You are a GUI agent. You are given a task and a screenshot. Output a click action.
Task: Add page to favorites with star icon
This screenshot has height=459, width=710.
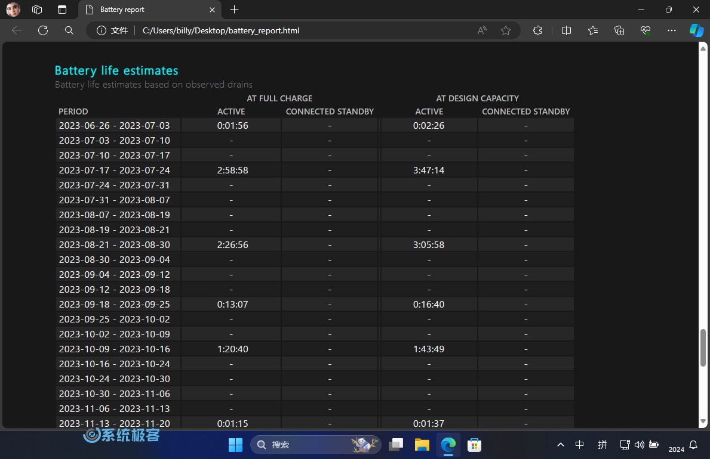(506, 30)
